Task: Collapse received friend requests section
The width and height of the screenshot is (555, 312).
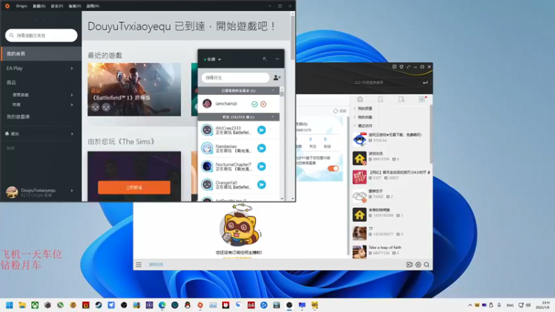Action: coord(273,91)
